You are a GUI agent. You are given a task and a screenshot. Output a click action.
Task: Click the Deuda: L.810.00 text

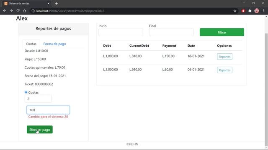click(36, 51)
